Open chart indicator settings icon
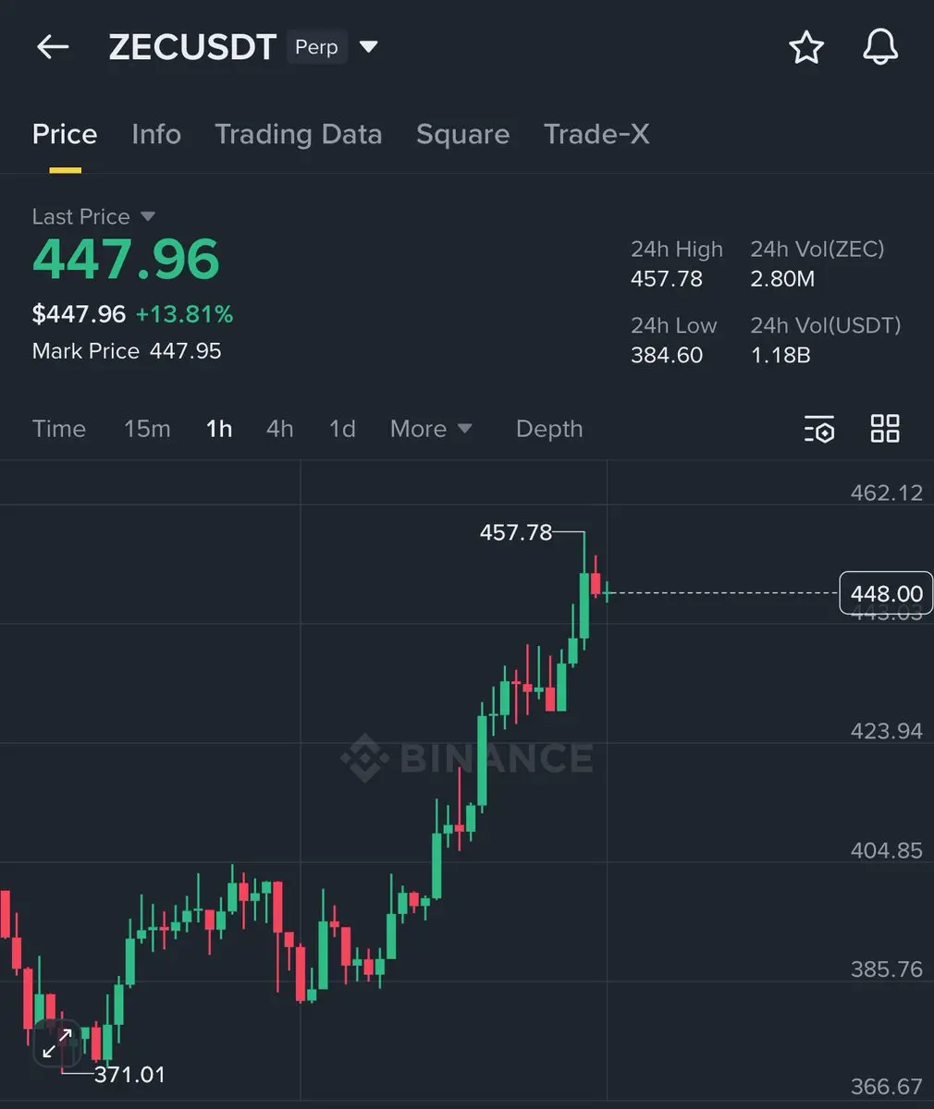934x1109 pixels. [819, 429]
